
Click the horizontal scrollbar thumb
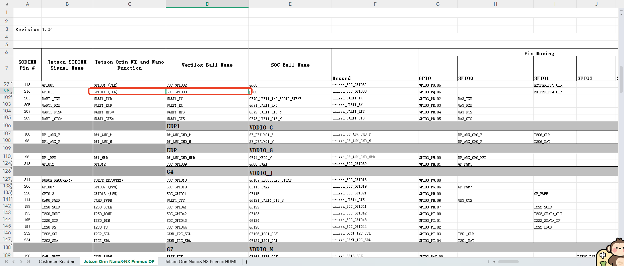pos(508,262)
